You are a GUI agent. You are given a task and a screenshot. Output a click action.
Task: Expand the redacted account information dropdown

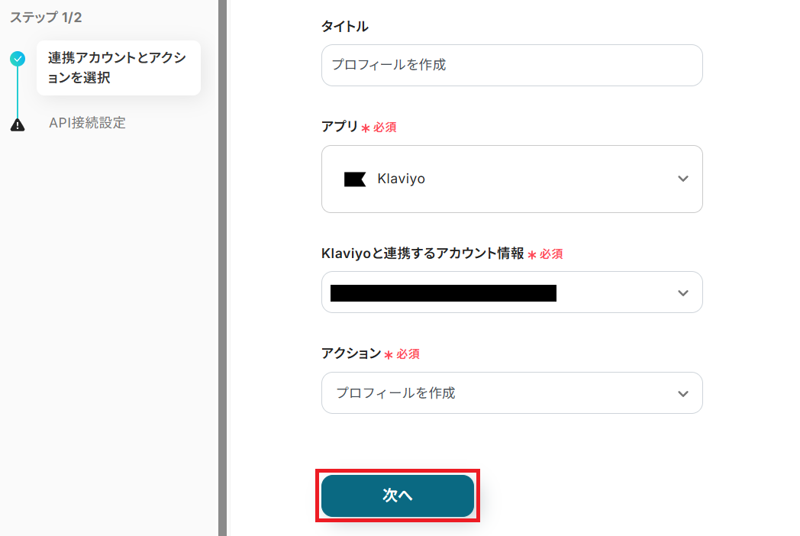511,292
